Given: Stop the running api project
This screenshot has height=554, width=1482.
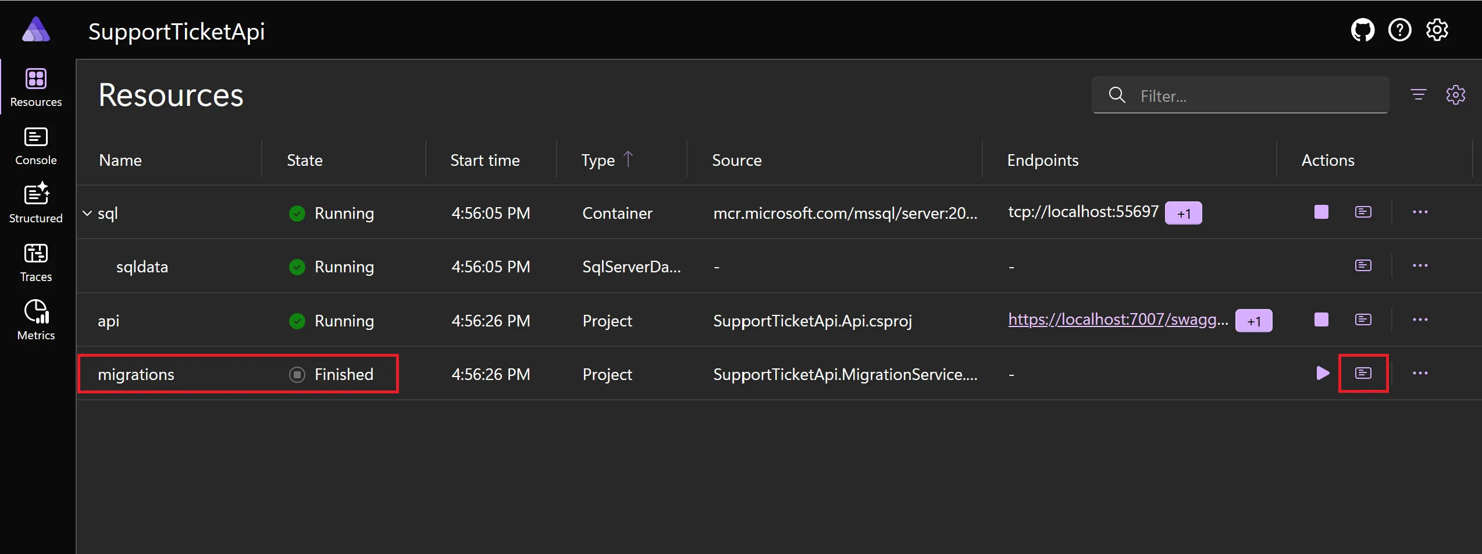Looking at the screenshot, I should [1320, 319].
